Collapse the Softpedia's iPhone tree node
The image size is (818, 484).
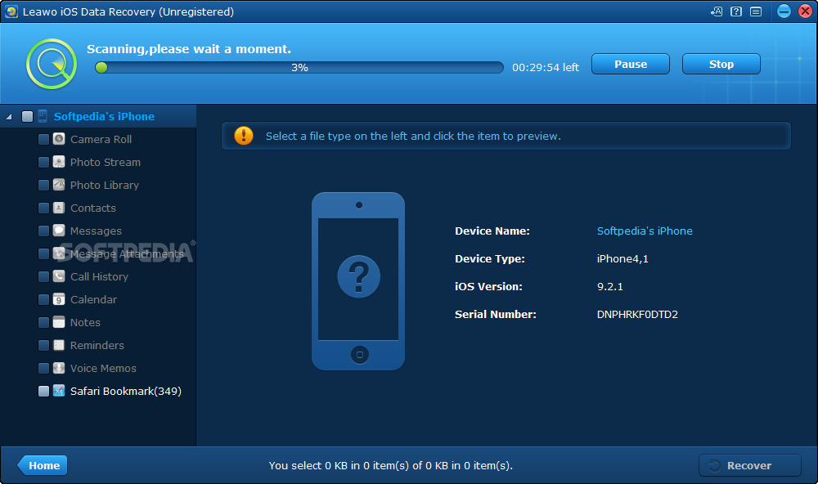(x=9, y=117)
